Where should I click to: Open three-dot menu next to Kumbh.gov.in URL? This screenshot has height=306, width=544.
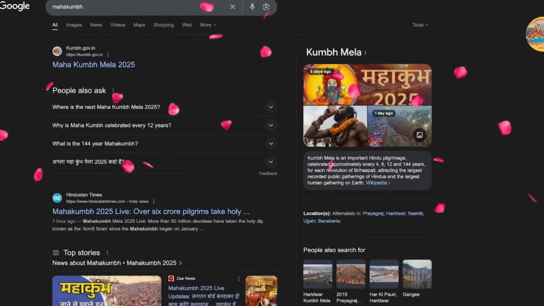(x=108, y=55)
